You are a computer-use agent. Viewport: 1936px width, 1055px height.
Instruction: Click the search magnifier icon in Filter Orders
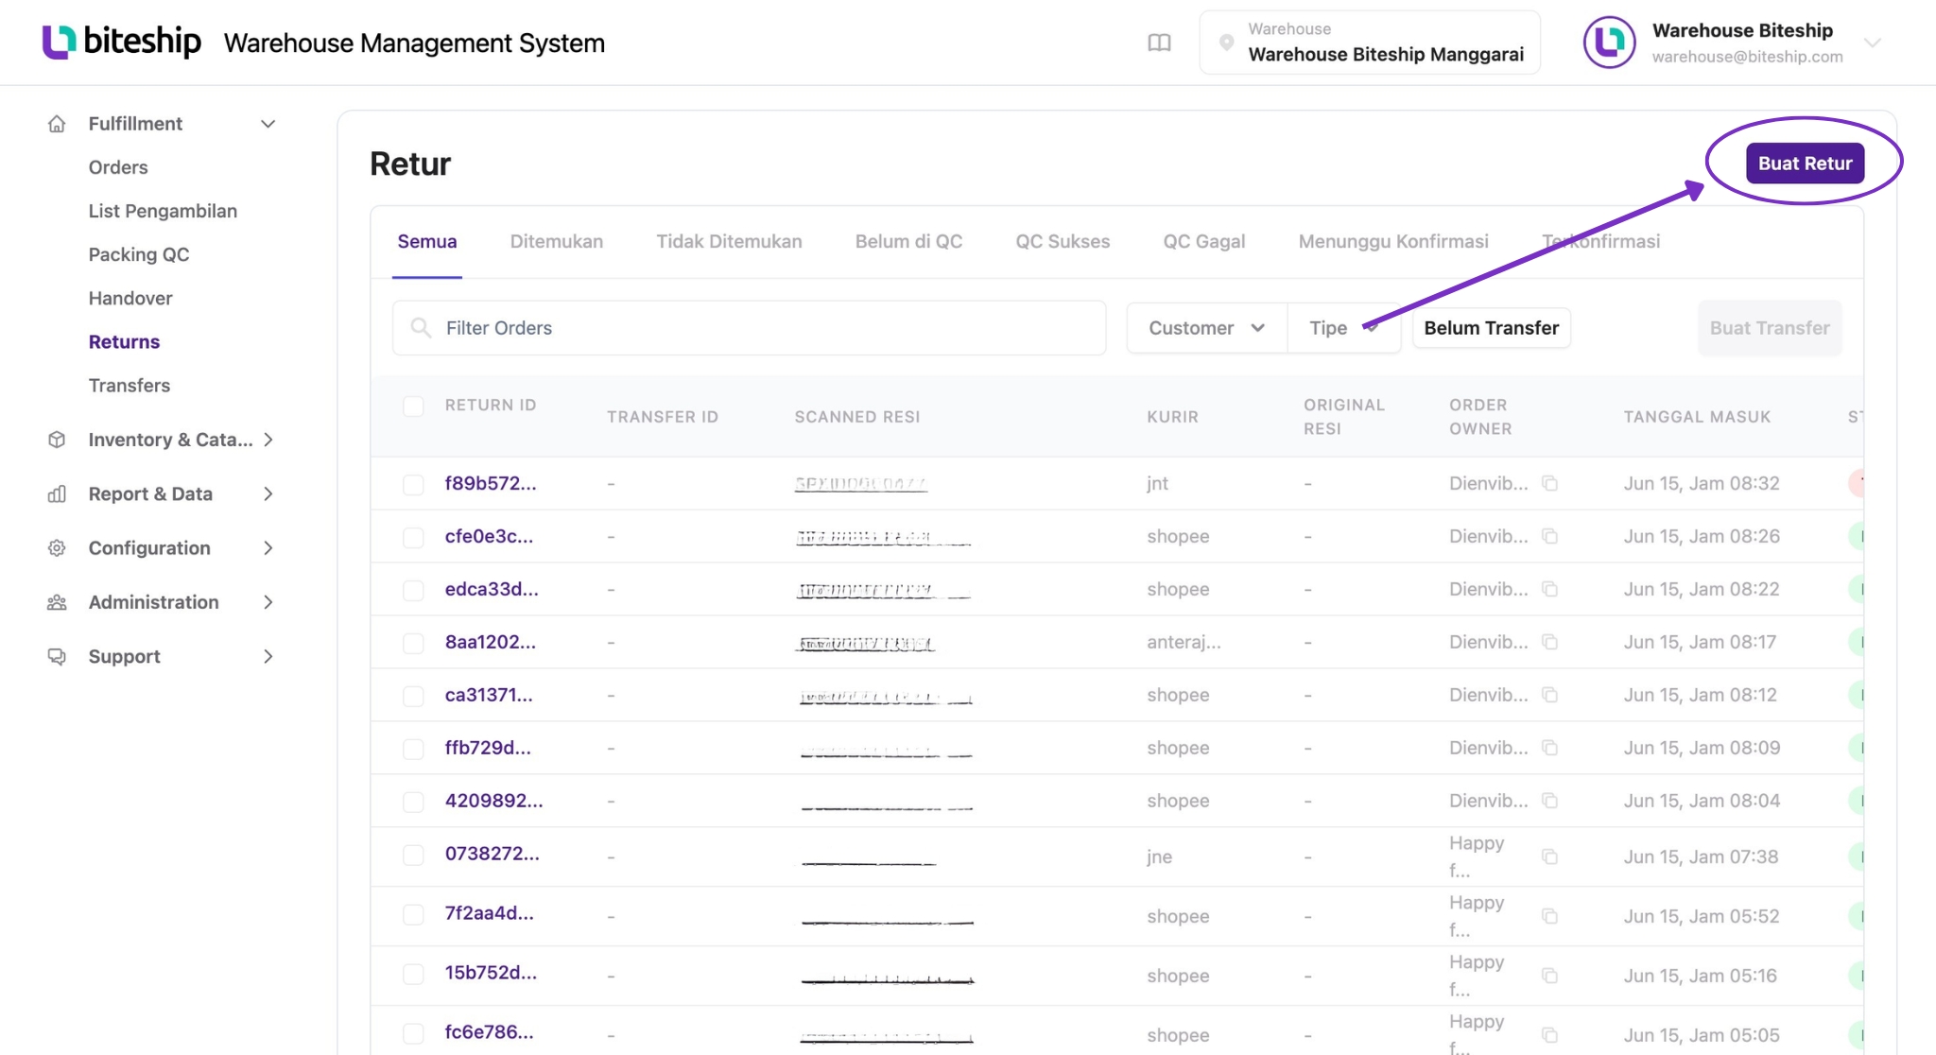421,328
